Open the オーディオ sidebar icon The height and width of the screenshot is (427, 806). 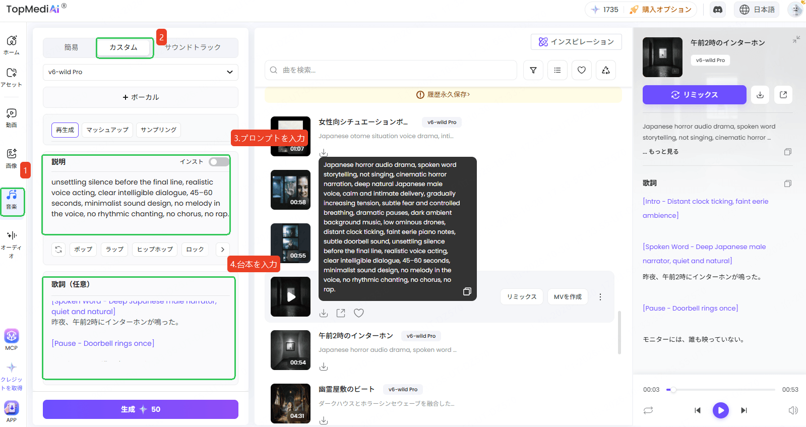(12, 244)
